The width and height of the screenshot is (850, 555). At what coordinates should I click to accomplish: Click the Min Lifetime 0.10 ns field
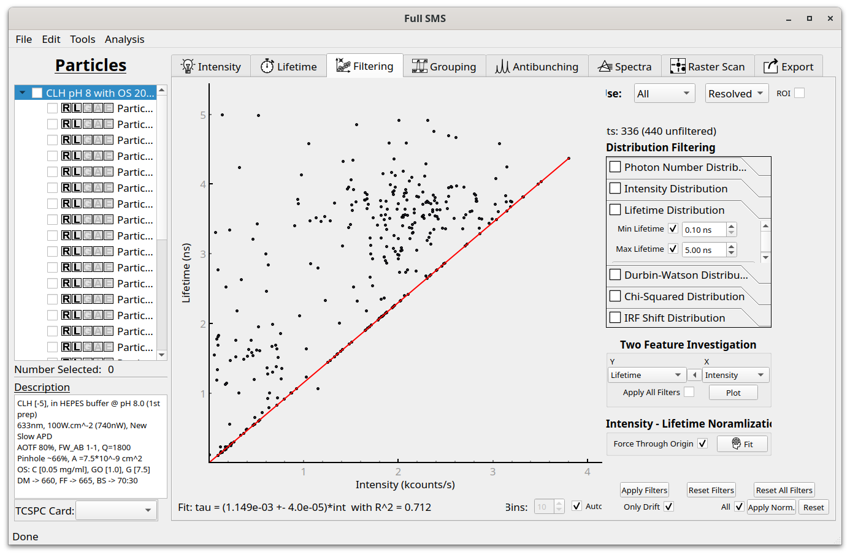pos(704,230)
